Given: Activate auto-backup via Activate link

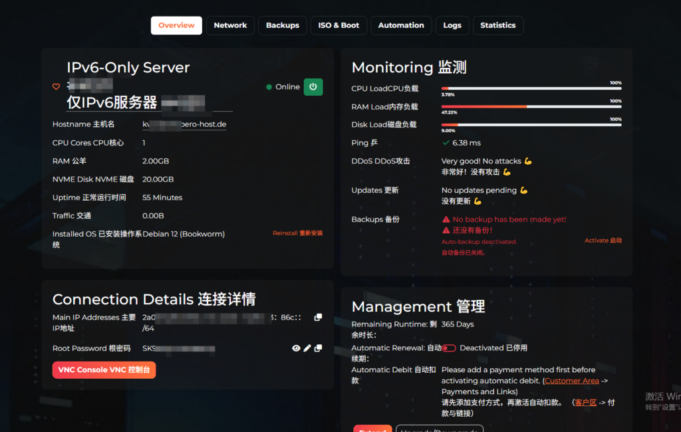Looking at the screenshot, I should click(x=603, y=241).
